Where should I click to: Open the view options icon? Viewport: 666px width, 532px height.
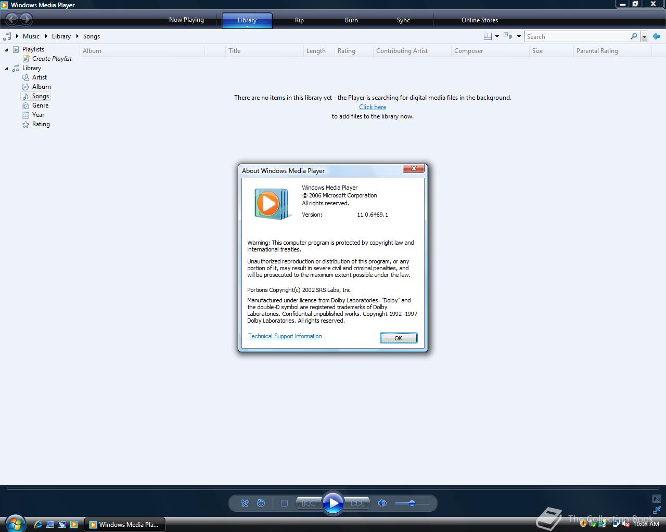pos(508,36)
